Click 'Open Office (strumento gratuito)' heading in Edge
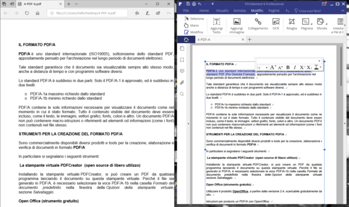The height and width of the screenshot is (207, 349). pos(49,201)
